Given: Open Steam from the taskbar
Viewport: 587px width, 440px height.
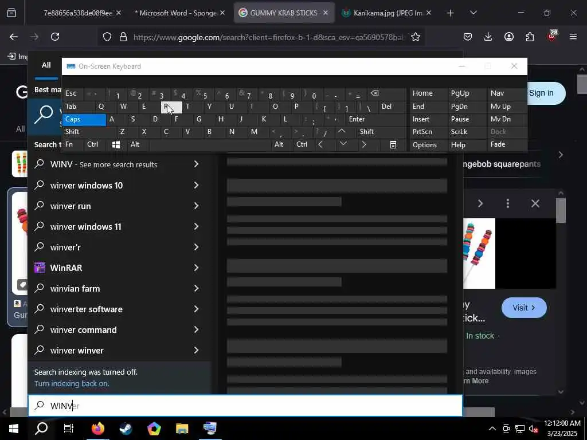Looking at the screenshot, I should 126,429.
